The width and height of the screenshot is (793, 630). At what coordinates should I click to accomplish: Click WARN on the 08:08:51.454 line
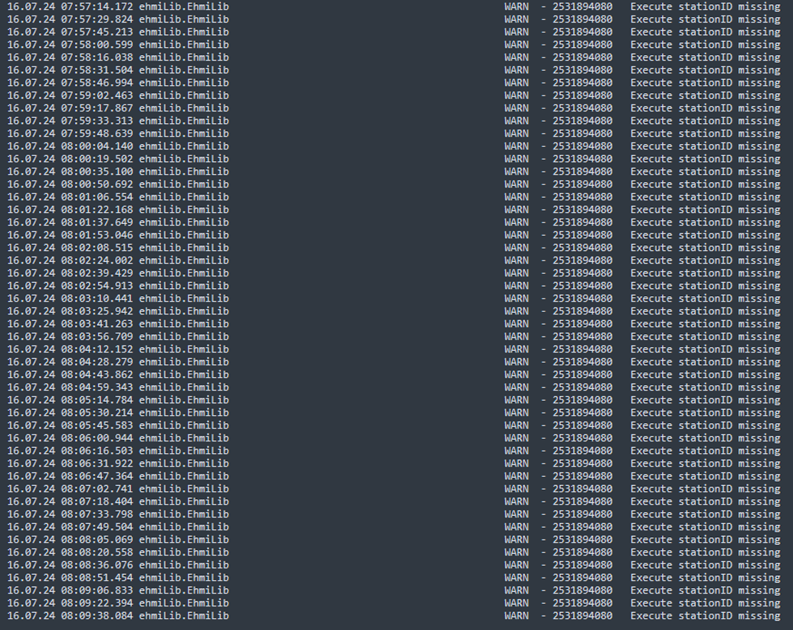516,578
